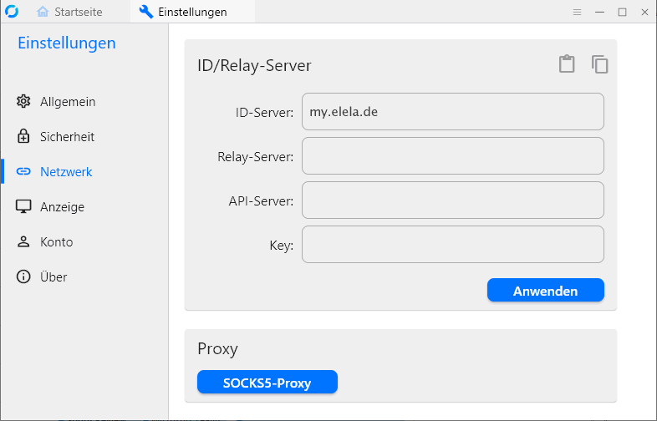Click the Sicherheit lock icon
The image size is (657, 421).
[x=23, y=137]
